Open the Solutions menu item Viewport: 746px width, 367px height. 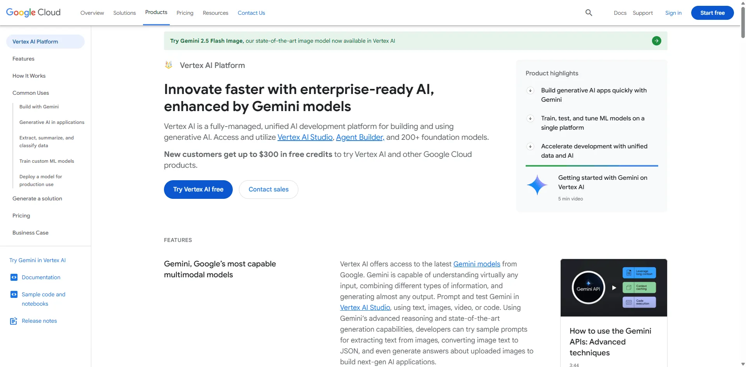pos(124,13)
